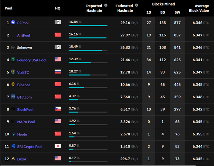Click F2Pool's 16.84% hashrate bar
This screenshot has width=214, height=166.
point(88,25)
